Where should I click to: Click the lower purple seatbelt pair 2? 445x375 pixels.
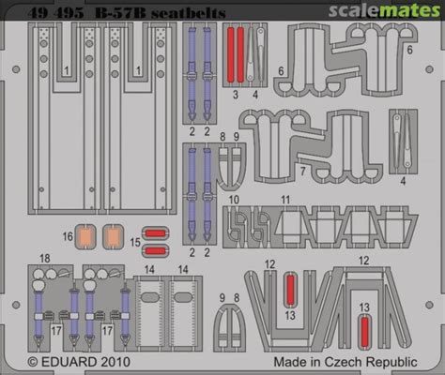pos(199,194)
